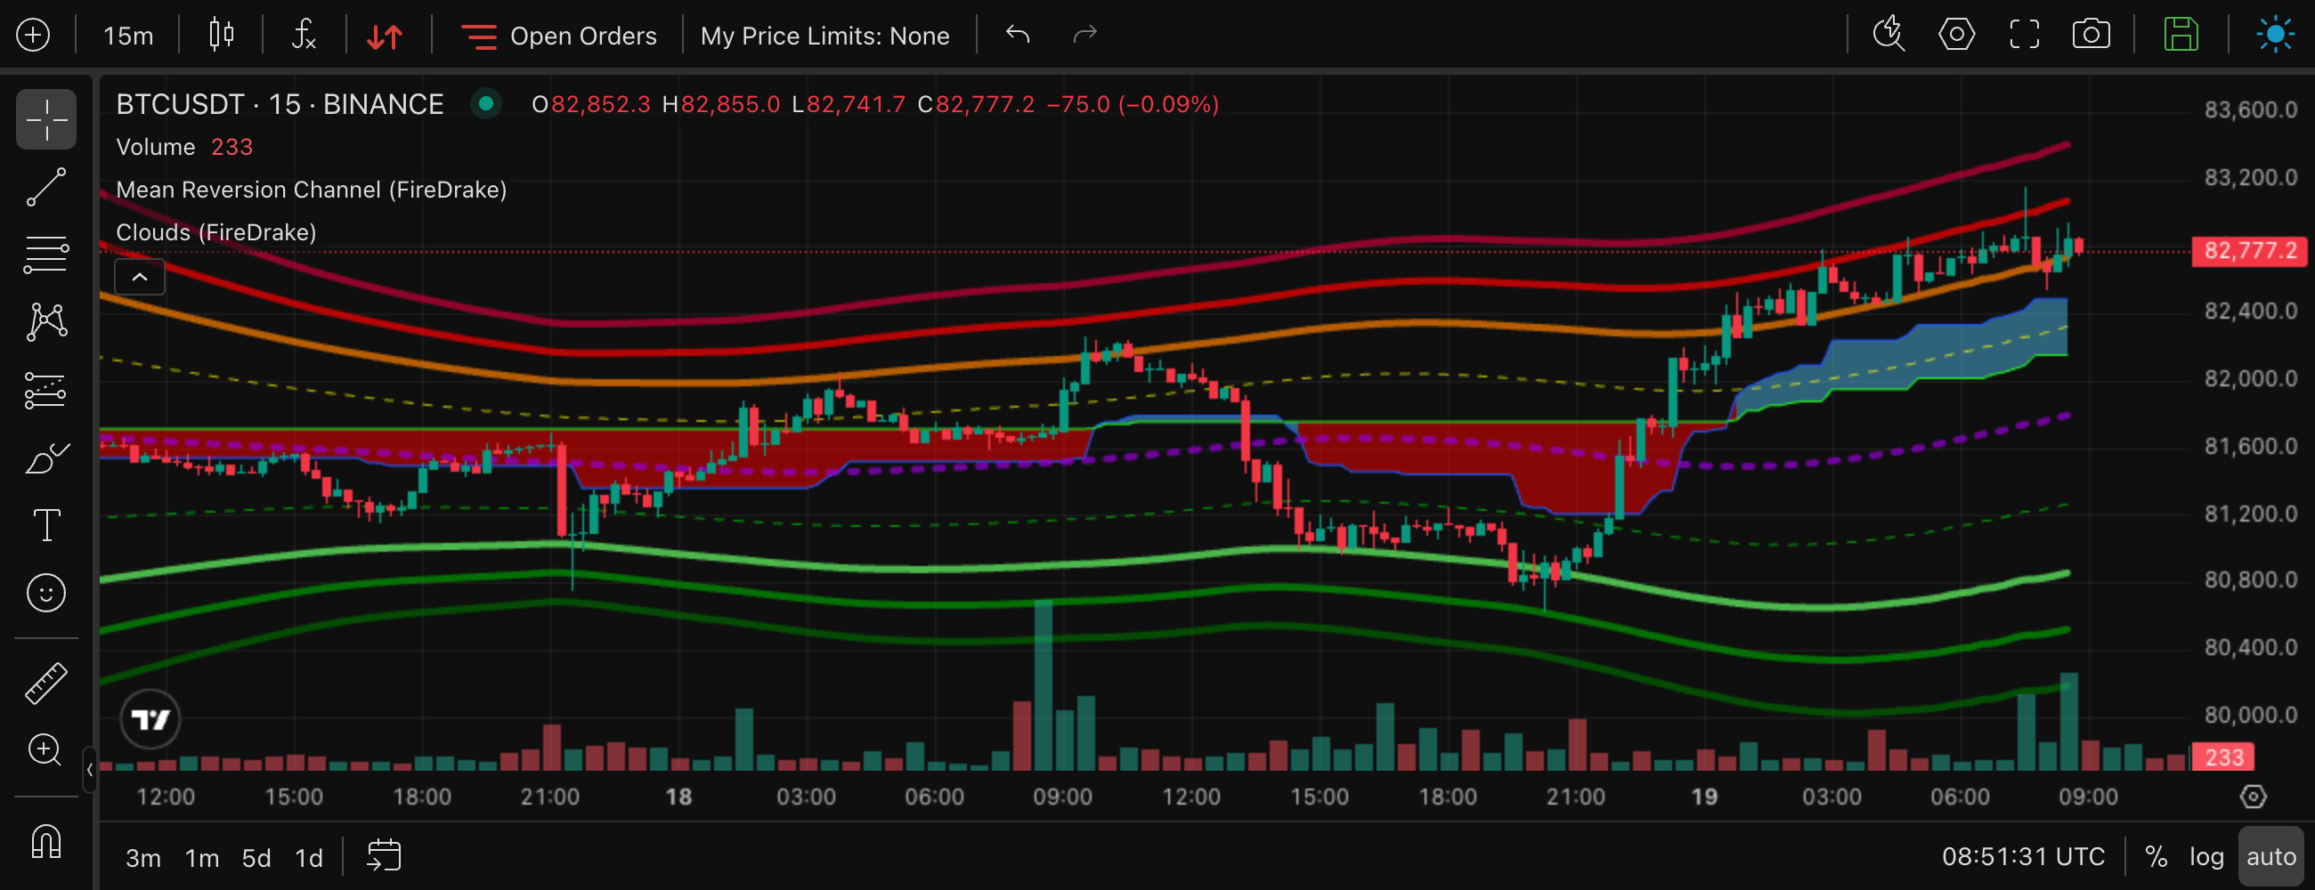
Task: Switch to 1m date range
Action: coord(202,859)
